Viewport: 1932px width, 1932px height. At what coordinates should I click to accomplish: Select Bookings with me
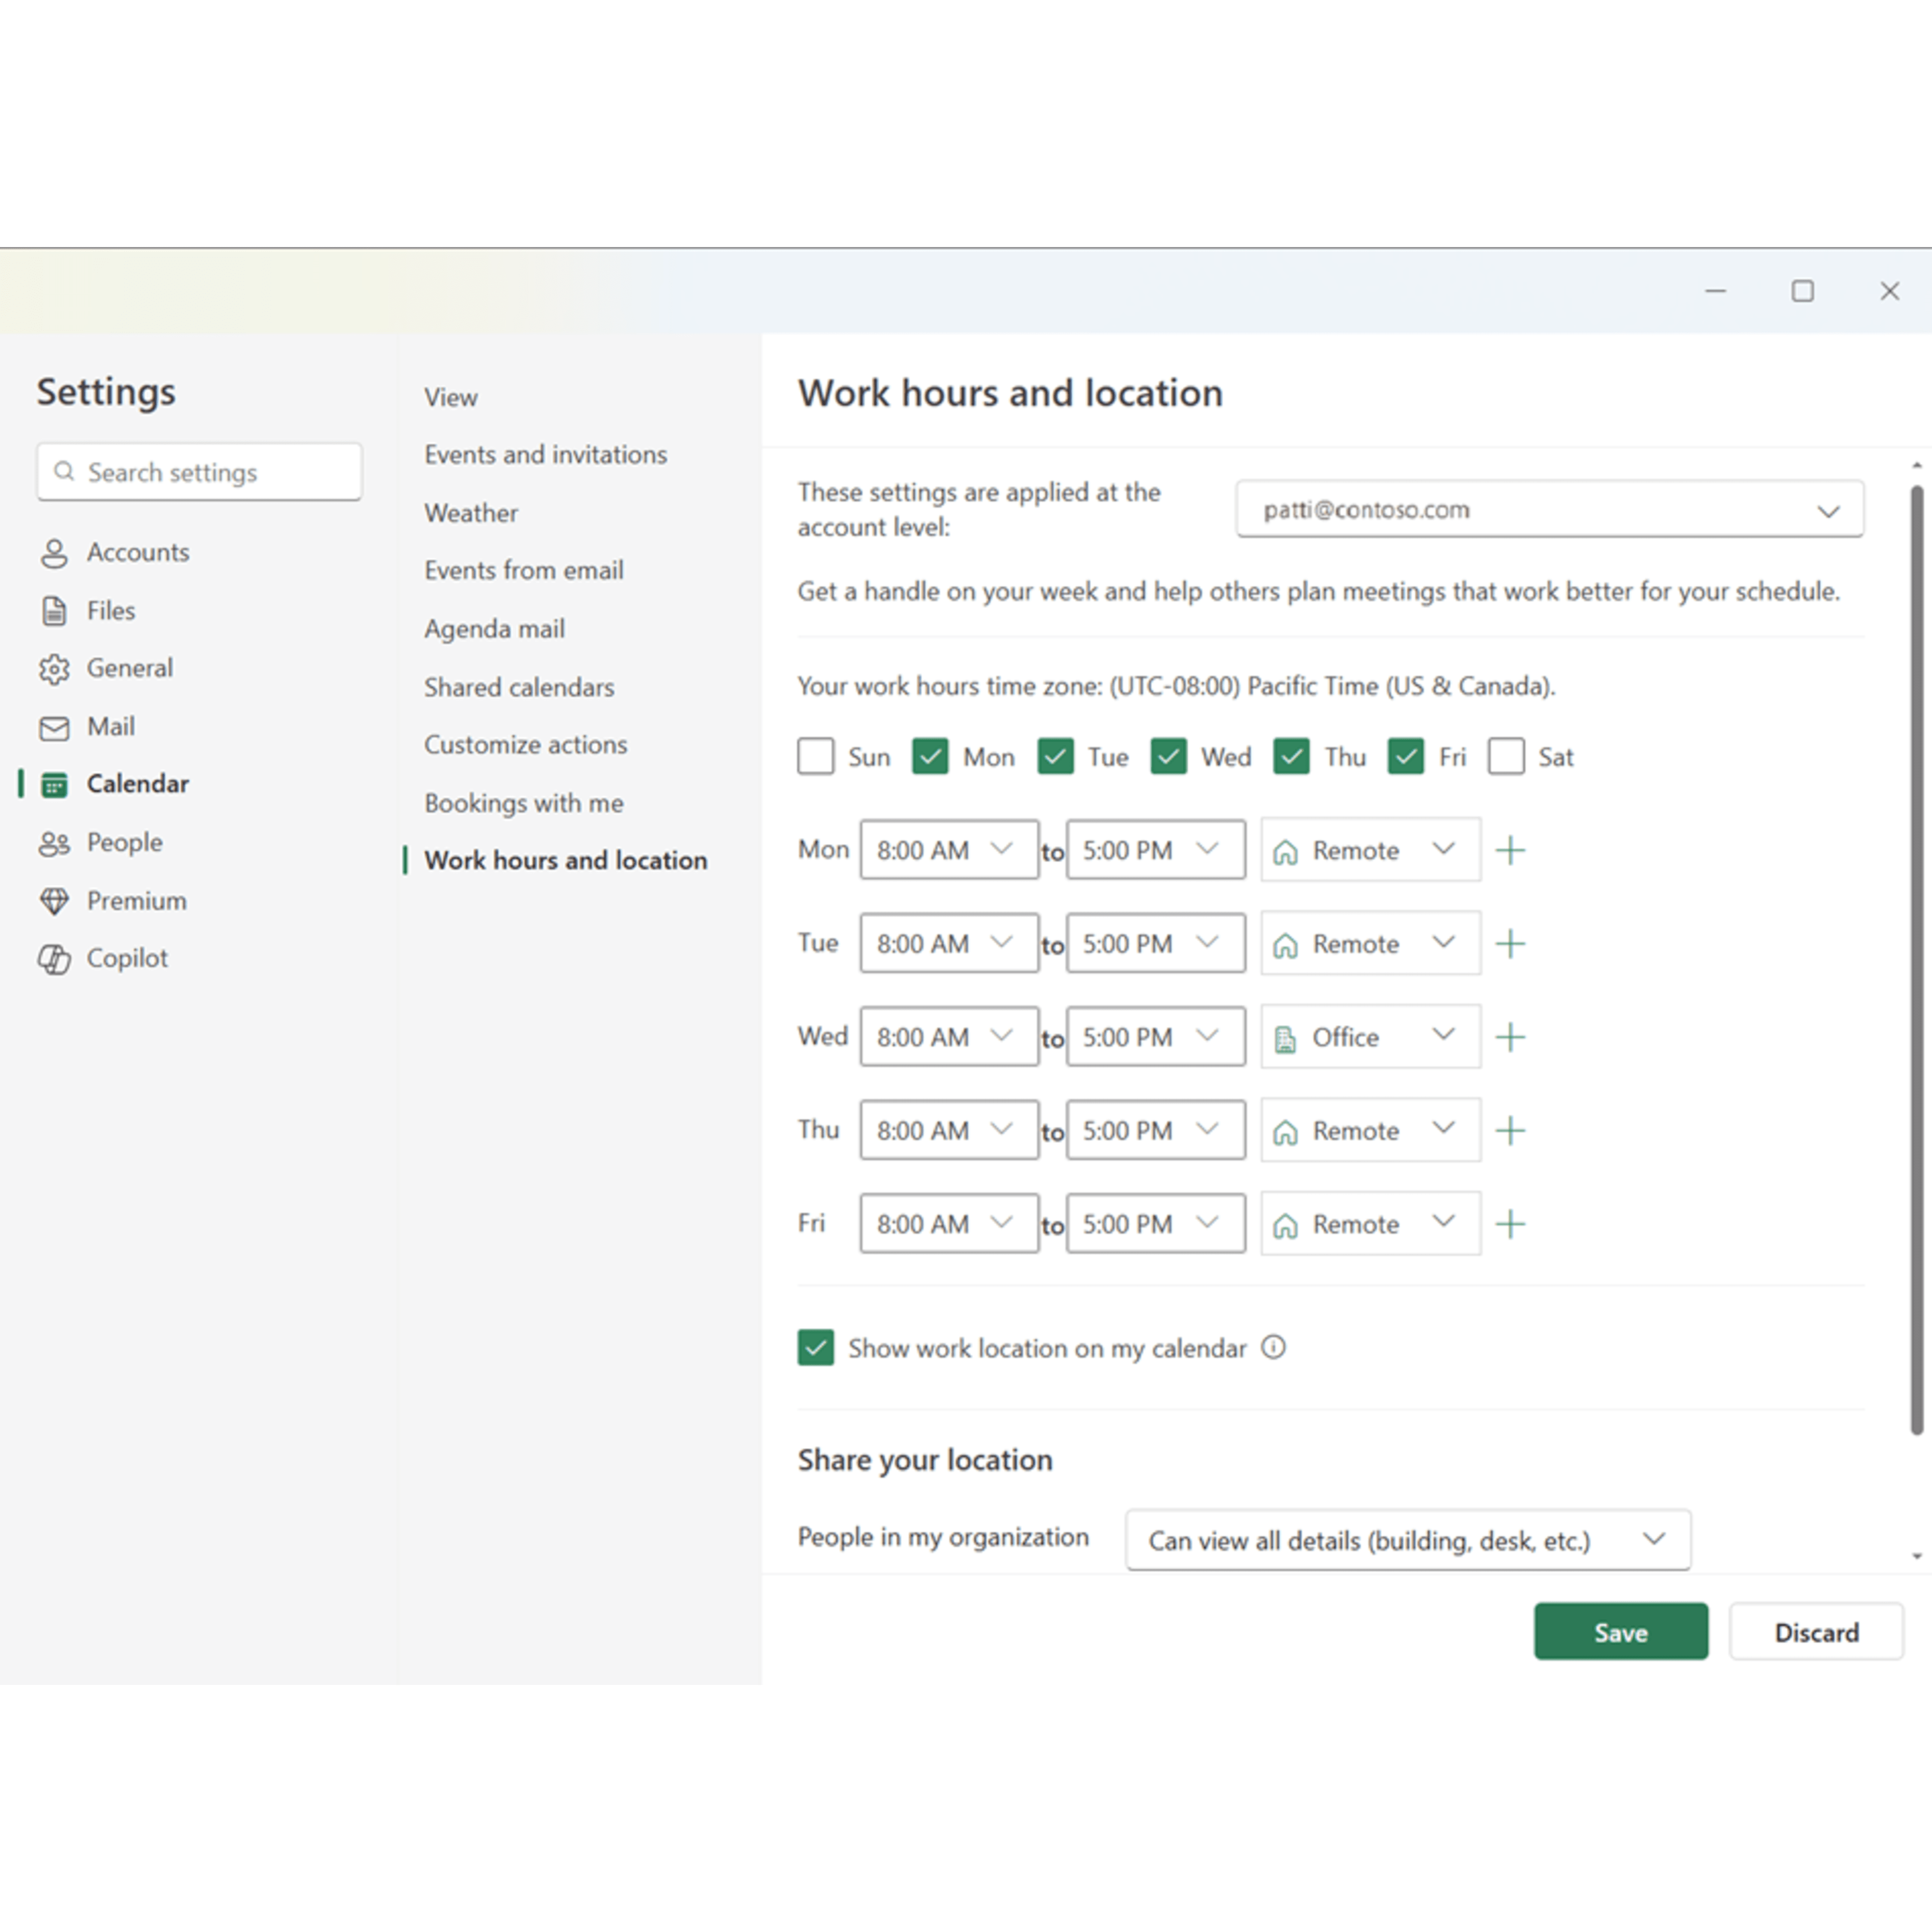pos(524,803)
